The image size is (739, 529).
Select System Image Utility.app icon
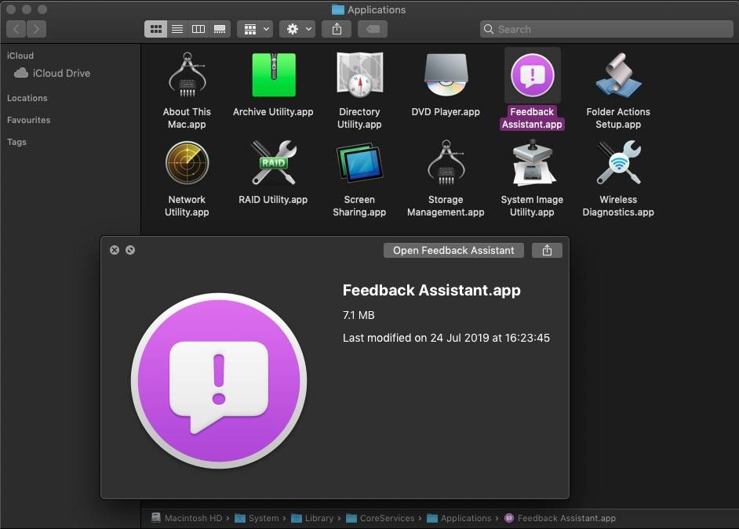click(533, 163)
